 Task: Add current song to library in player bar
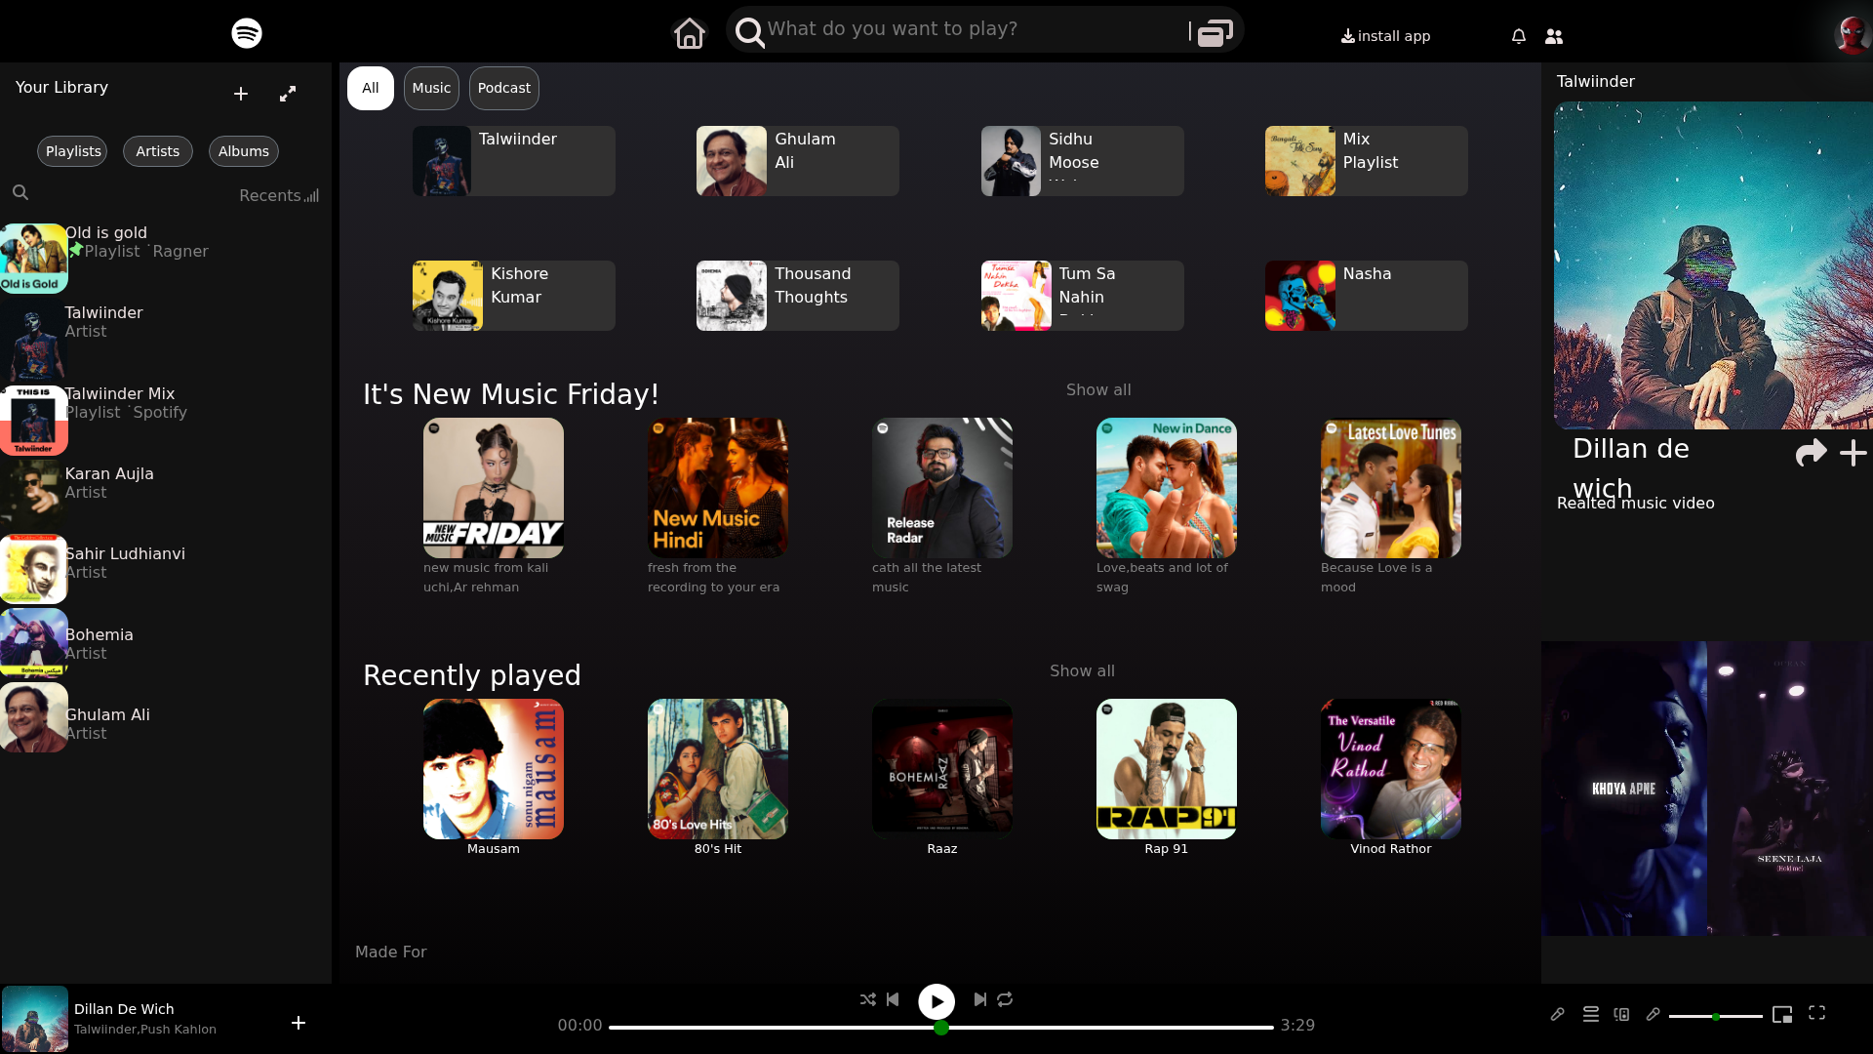coord(299,1023)
